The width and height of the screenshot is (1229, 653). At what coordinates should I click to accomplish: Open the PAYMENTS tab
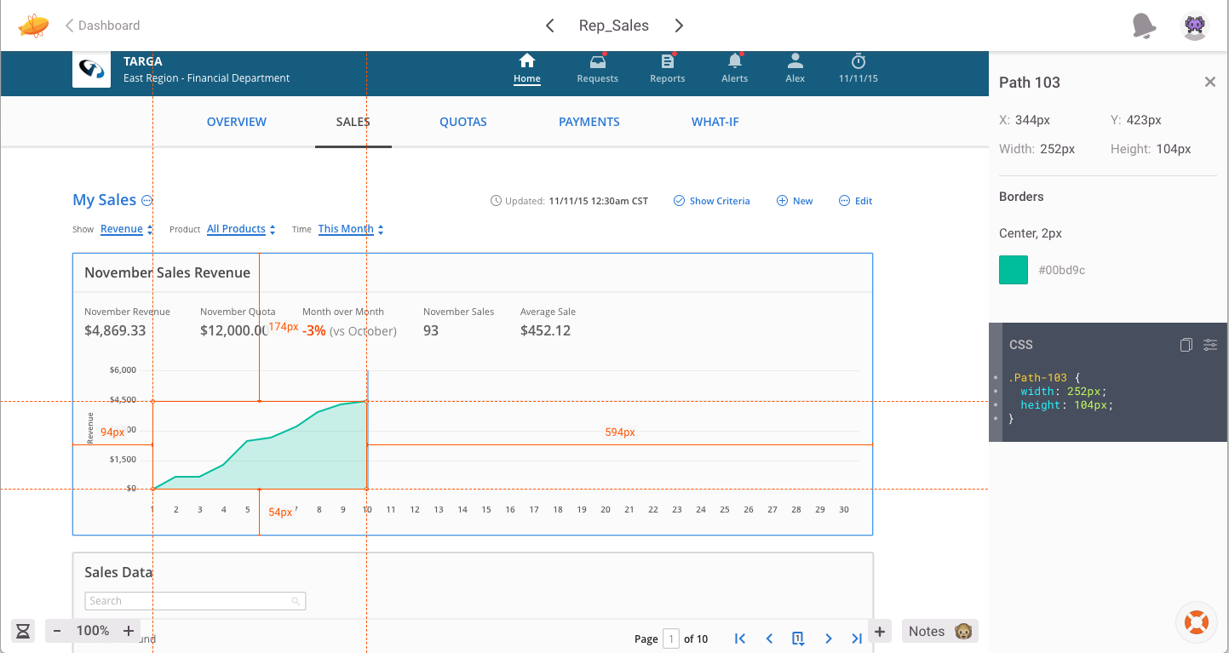(x=589, y=122)
